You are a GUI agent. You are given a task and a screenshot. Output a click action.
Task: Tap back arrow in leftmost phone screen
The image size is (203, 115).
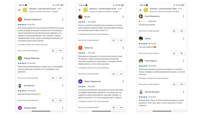(20, 10)
